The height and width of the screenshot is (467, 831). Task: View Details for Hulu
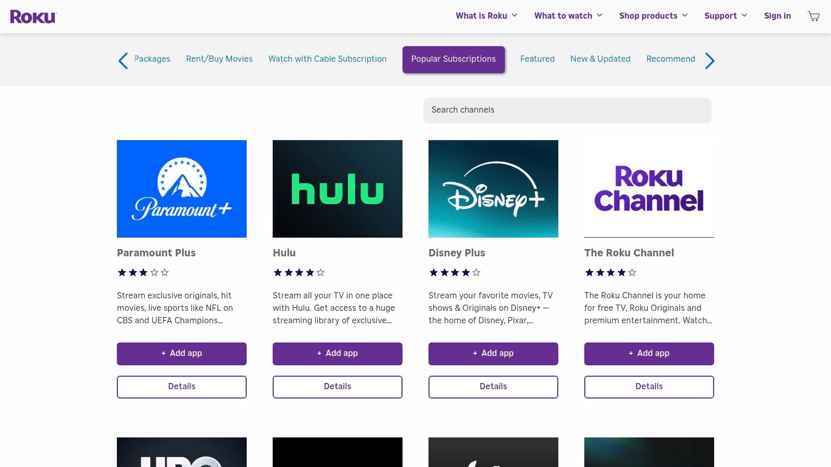338,387
